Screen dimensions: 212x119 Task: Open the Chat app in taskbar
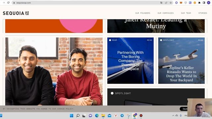tap(90, 116)
